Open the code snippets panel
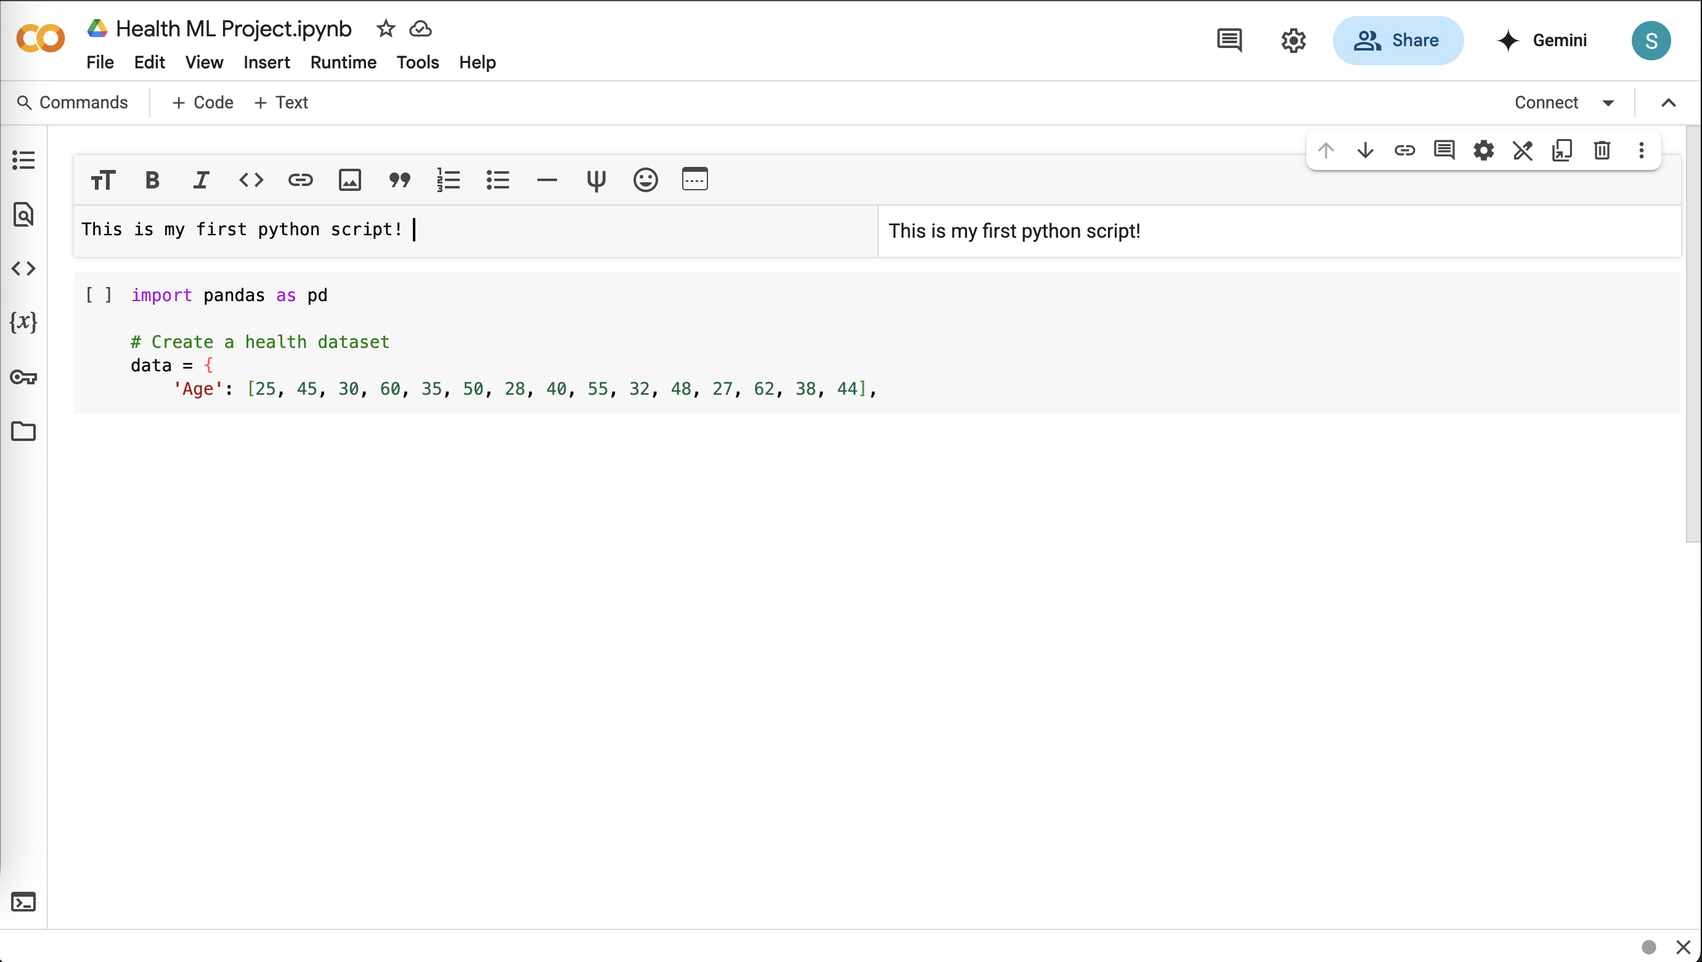 pos(24,269)
